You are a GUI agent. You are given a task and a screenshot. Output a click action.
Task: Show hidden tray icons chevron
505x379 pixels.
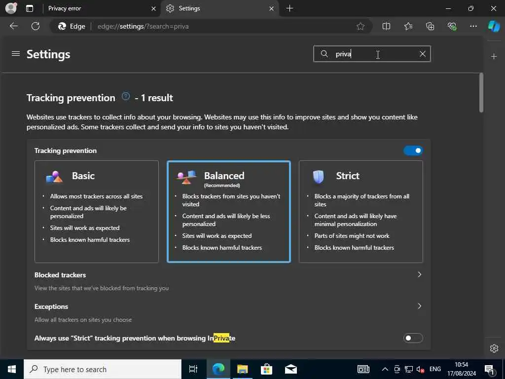pyautogui.click(x=385, y=369)
